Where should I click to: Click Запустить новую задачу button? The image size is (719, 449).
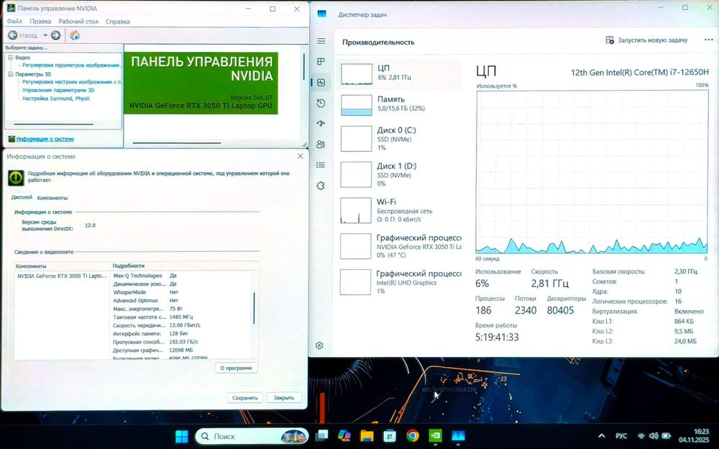[x=647, y=40]
